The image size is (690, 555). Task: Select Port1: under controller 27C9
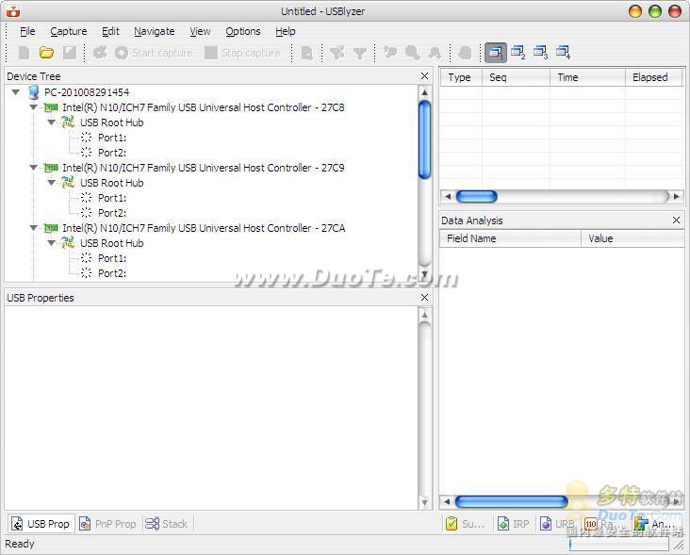(x=112, y=198)
